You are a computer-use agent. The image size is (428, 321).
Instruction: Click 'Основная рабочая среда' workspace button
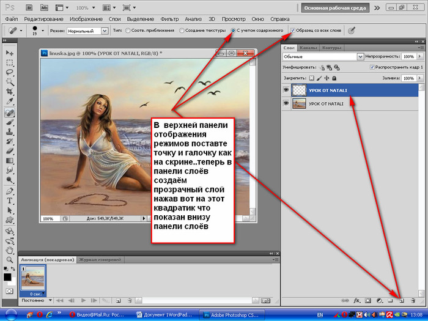[x=335, y=8]
